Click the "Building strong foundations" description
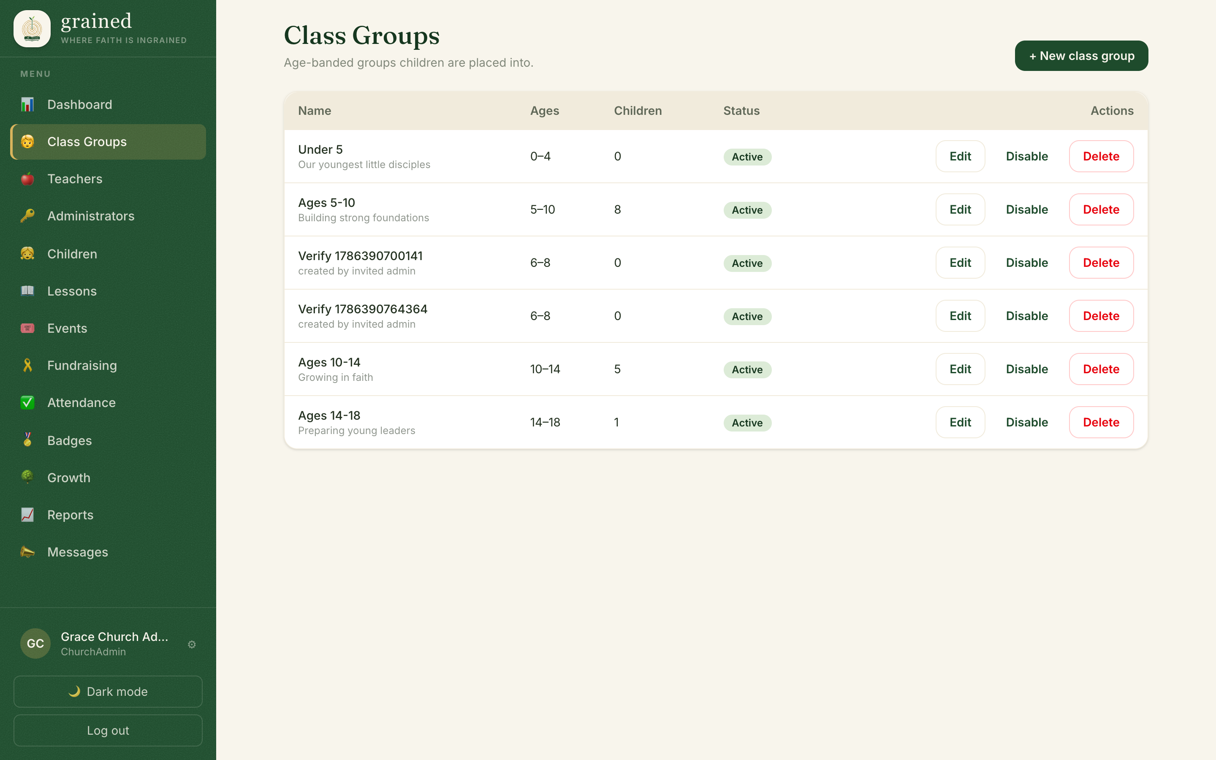This screenshot has width=1216, height=760. [363, 218]
